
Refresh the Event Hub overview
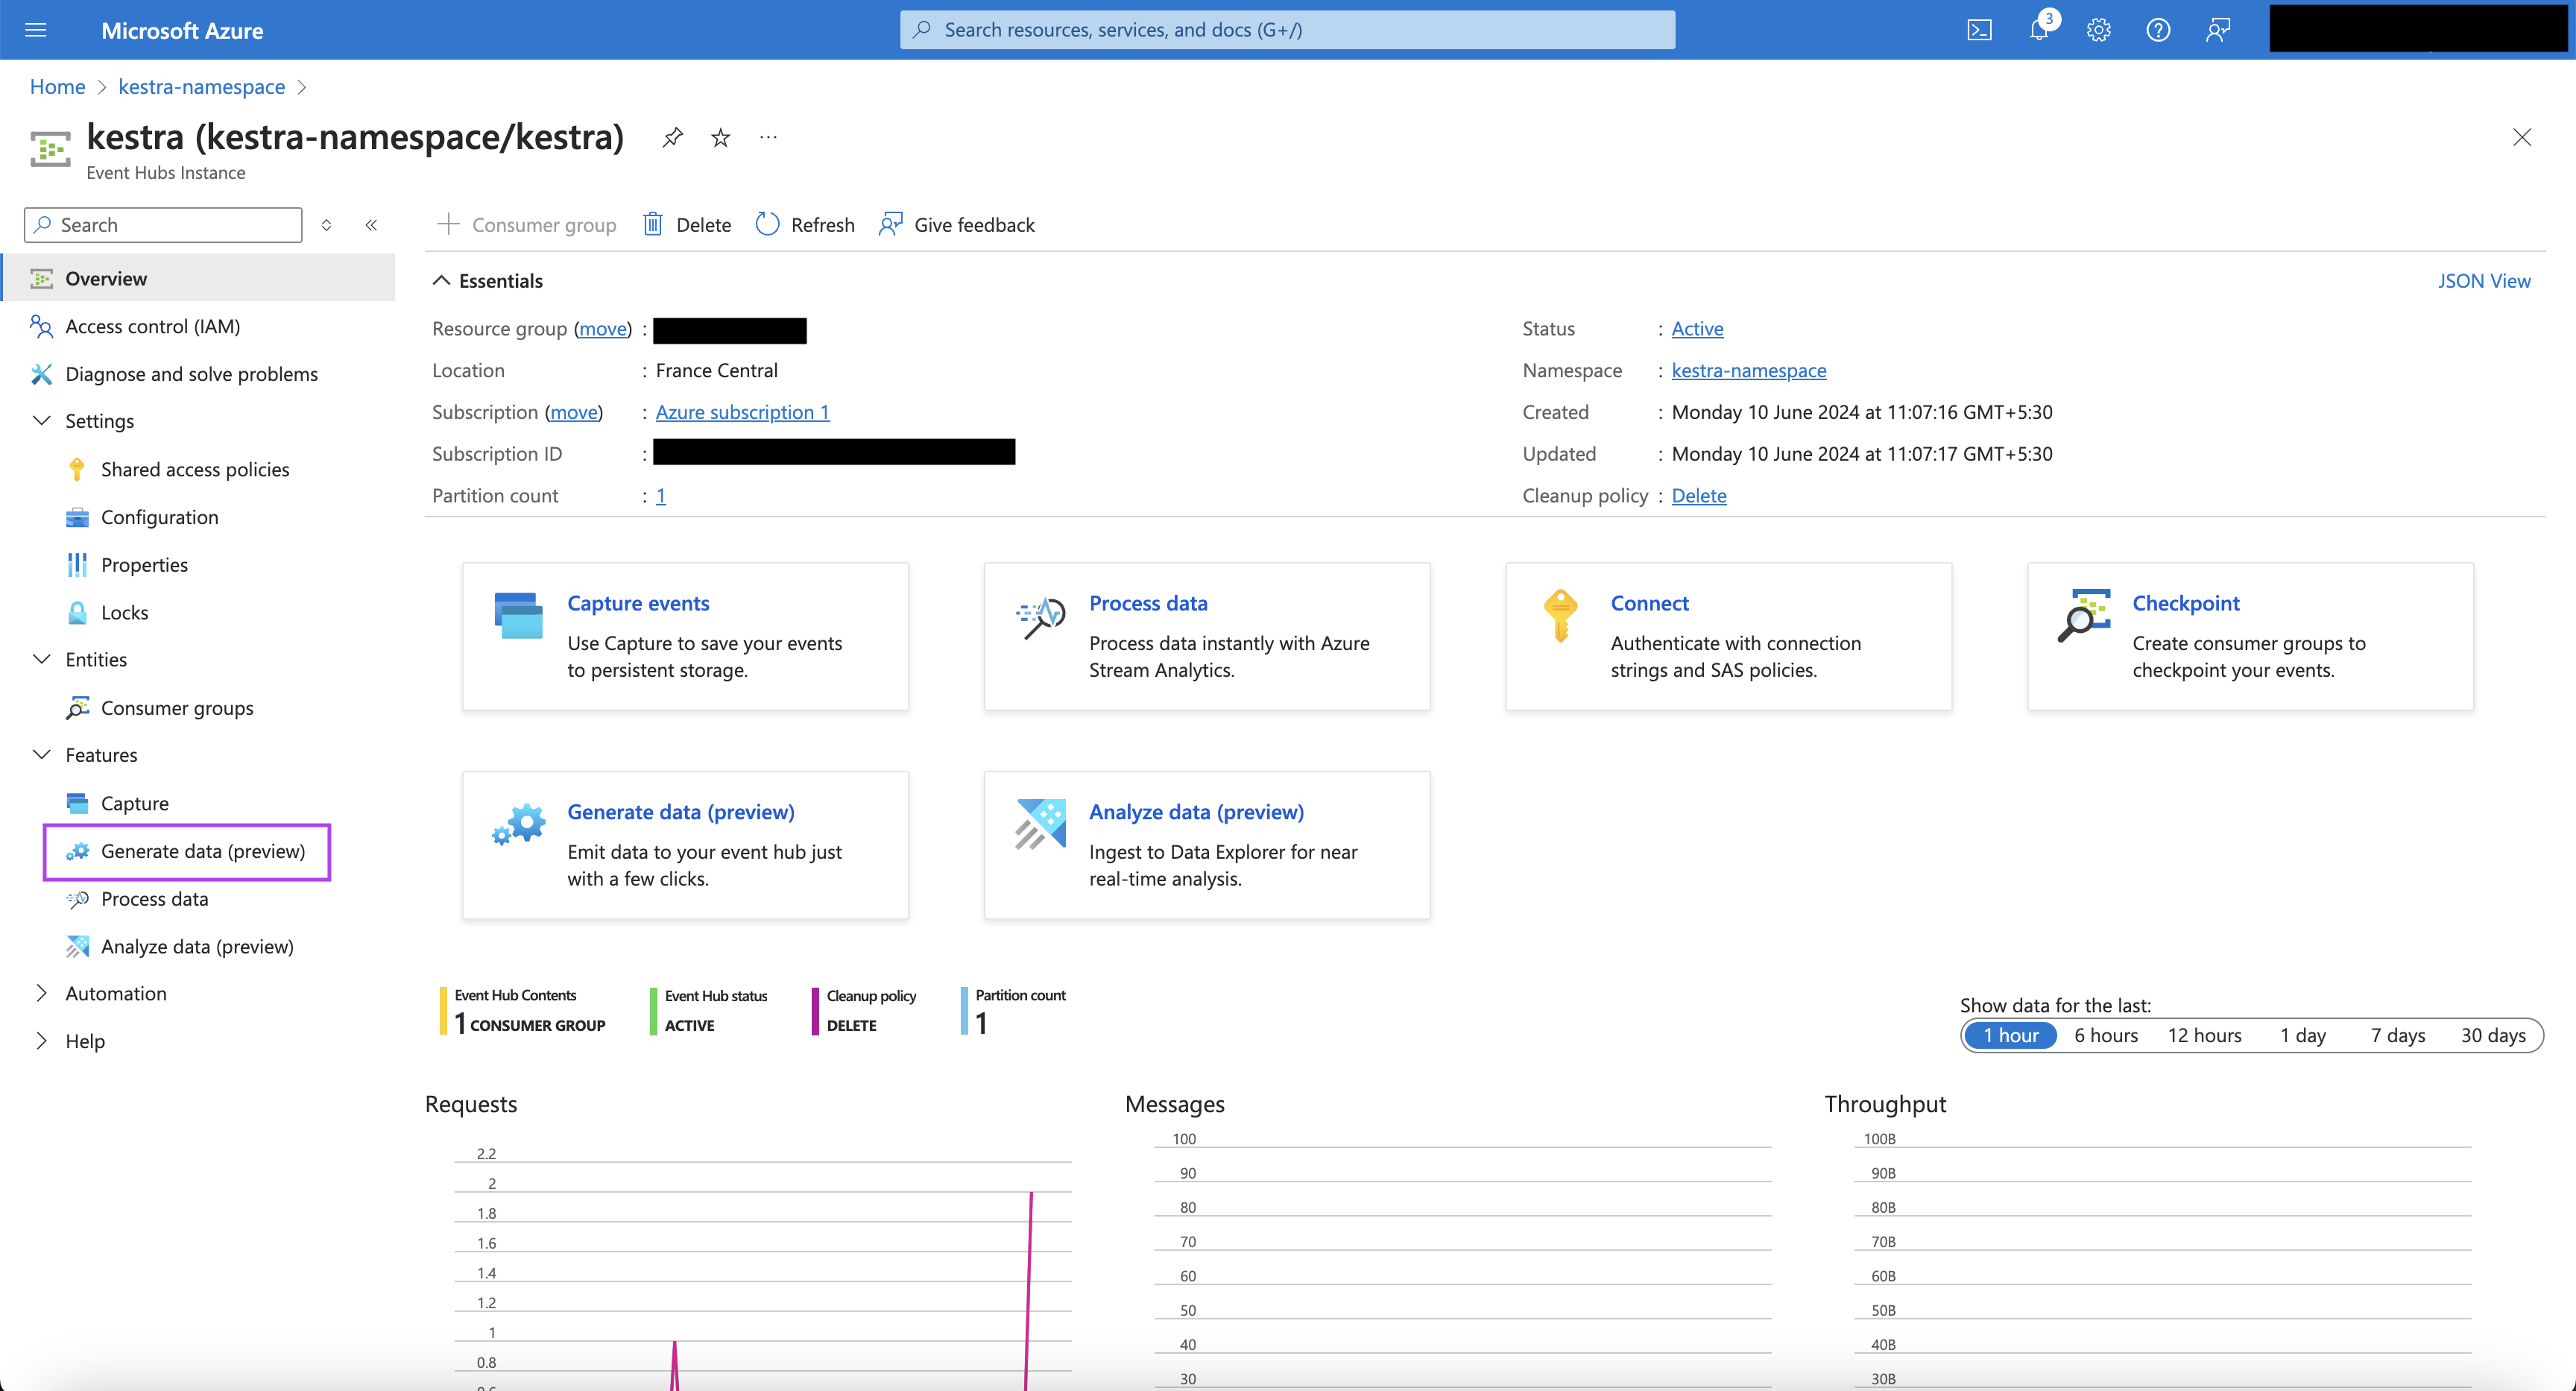point(805,224)
